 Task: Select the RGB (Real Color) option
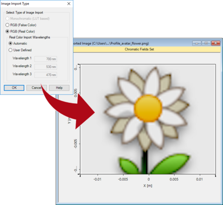20,31
